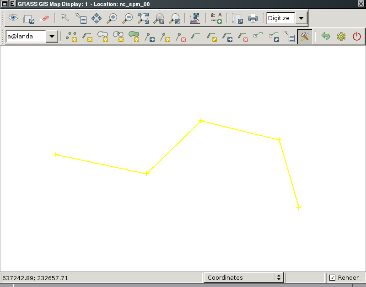366x287 pixels.
Task: Open the Digitize tool dropdown
Action: (301, 18)
